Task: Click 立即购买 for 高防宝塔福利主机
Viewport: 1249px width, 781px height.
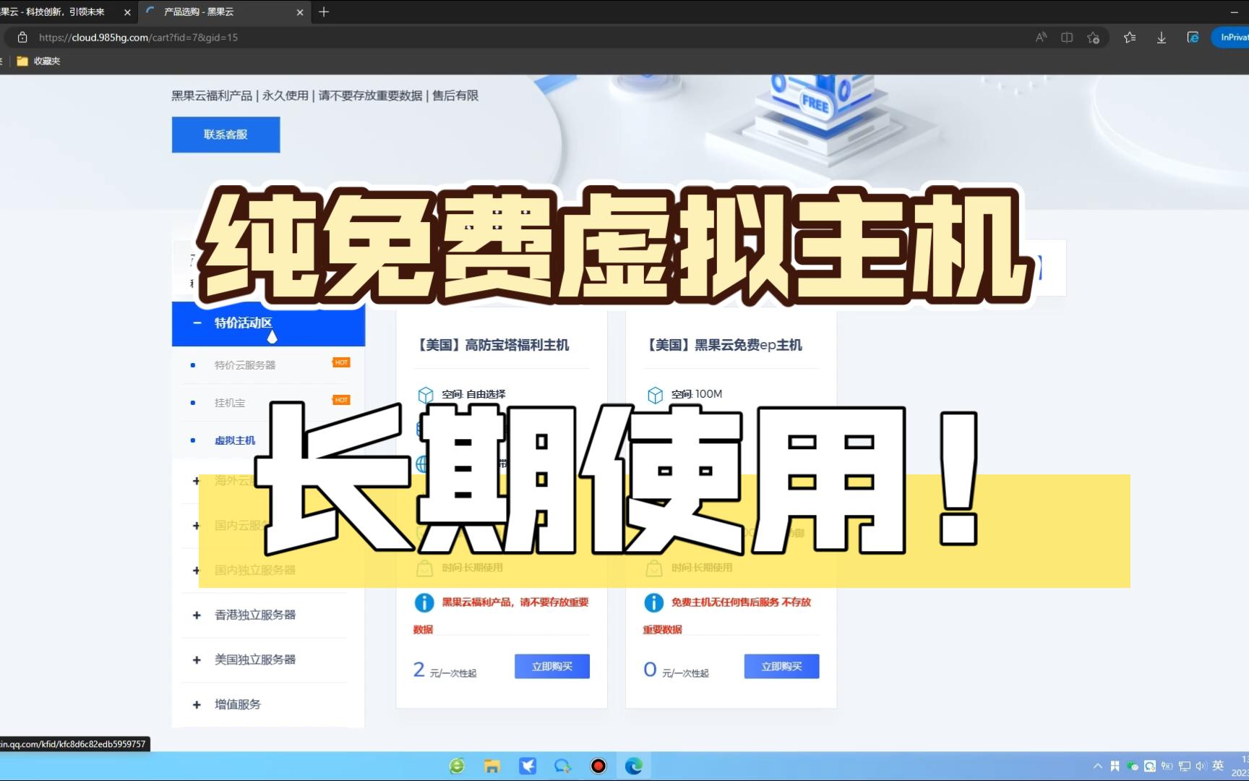Action: point(552,667)
